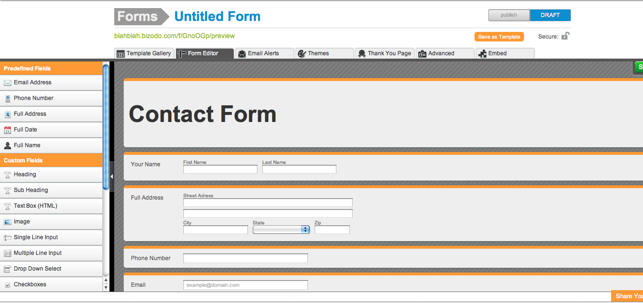Click the Drop Down Select icon
The width and height of the screenshot is (643, 303).
[8, 269]
